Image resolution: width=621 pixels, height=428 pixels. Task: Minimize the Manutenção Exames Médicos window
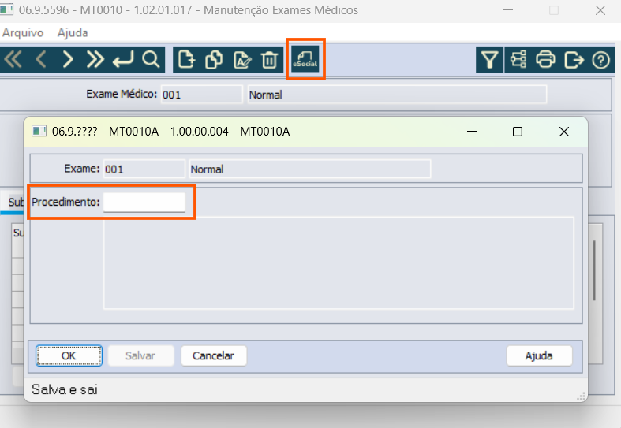508,10
